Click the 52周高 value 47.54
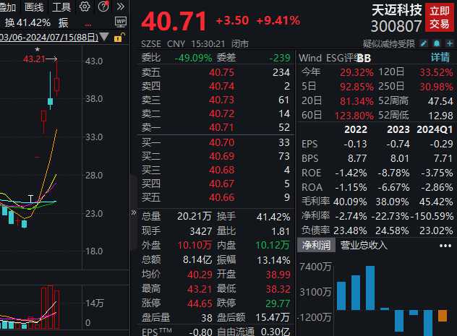457x336 pixels. point(440,101)
